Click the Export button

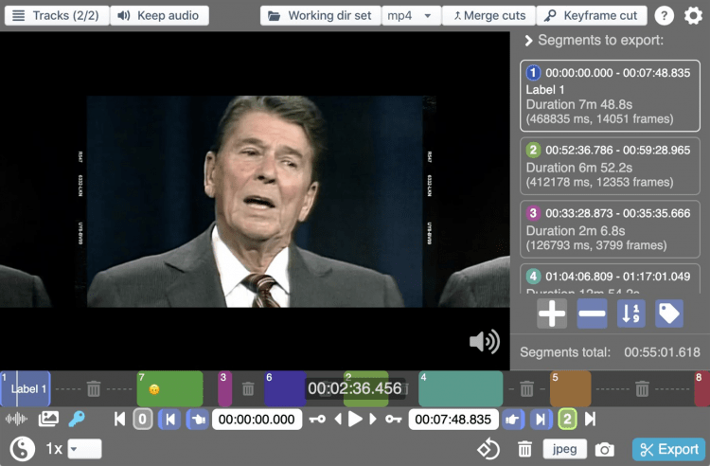pos(668,450)
